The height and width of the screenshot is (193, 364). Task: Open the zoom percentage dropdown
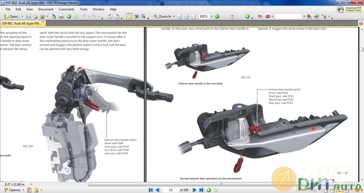click(212, 16)
